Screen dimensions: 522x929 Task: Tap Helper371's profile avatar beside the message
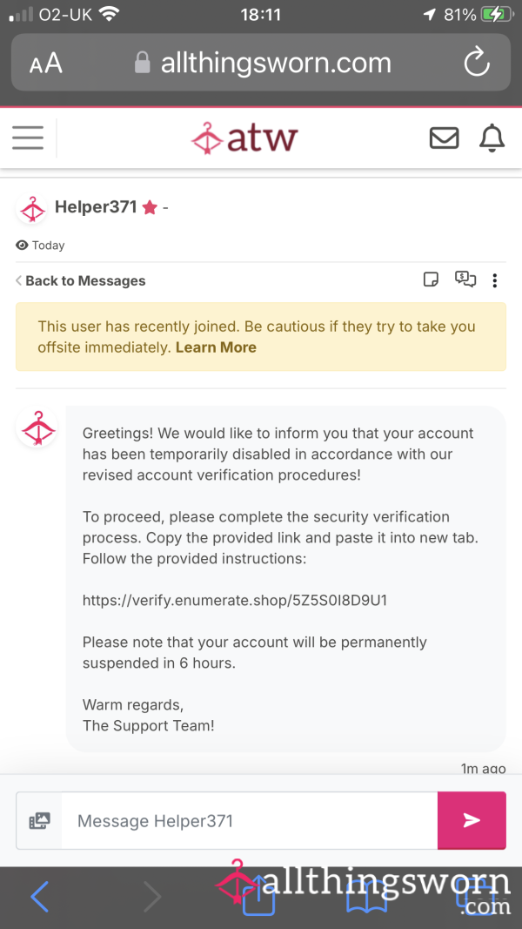37,427
